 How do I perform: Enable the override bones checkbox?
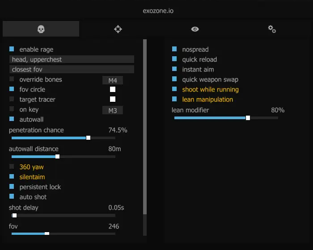pos(12,79)
